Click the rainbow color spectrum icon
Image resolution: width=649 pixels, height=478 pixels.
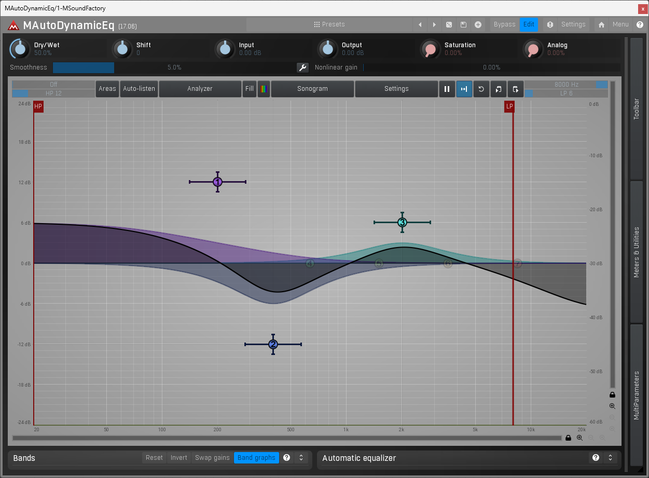(264, 89)
